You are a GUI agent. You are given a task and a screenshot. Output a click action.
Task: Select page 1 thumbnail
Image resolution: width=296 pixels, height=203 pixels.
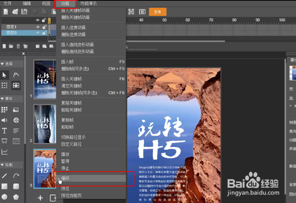click(x=45, y=79)
